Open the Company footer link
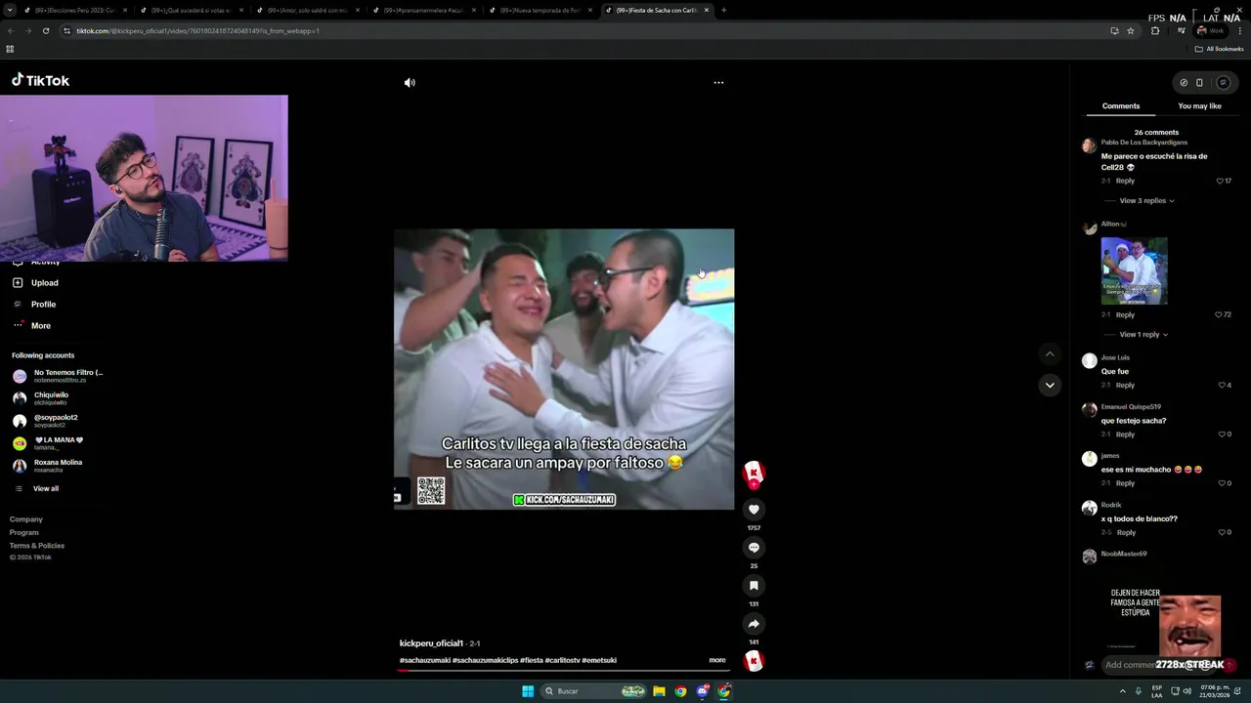 pyautogui.click(x=26, y=519)
